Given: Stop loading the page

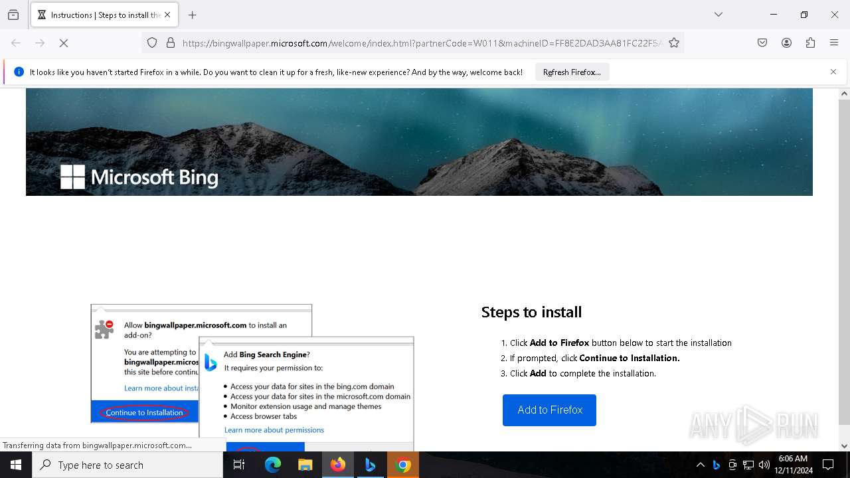Looking at the screenshot, I should click(64, 42).
